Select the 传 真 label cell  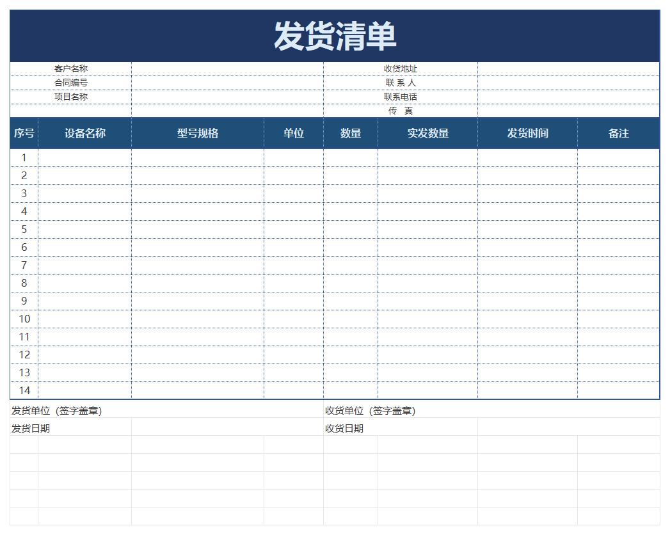click(x=401, y=111)
